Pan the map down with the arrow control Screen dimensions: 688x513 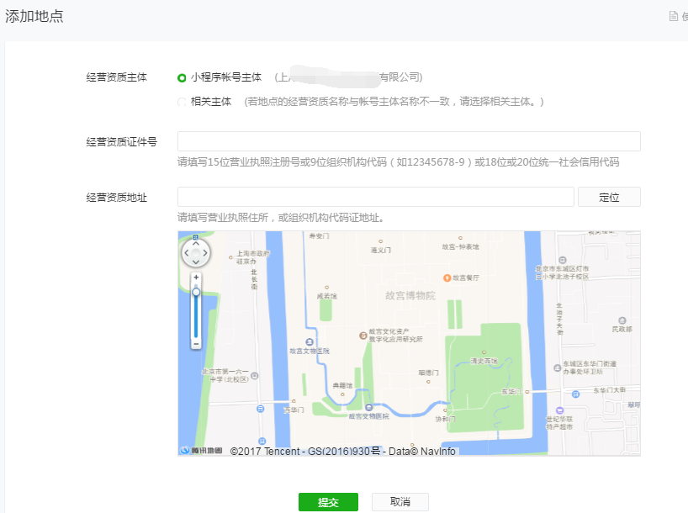(x=196, y=262)
